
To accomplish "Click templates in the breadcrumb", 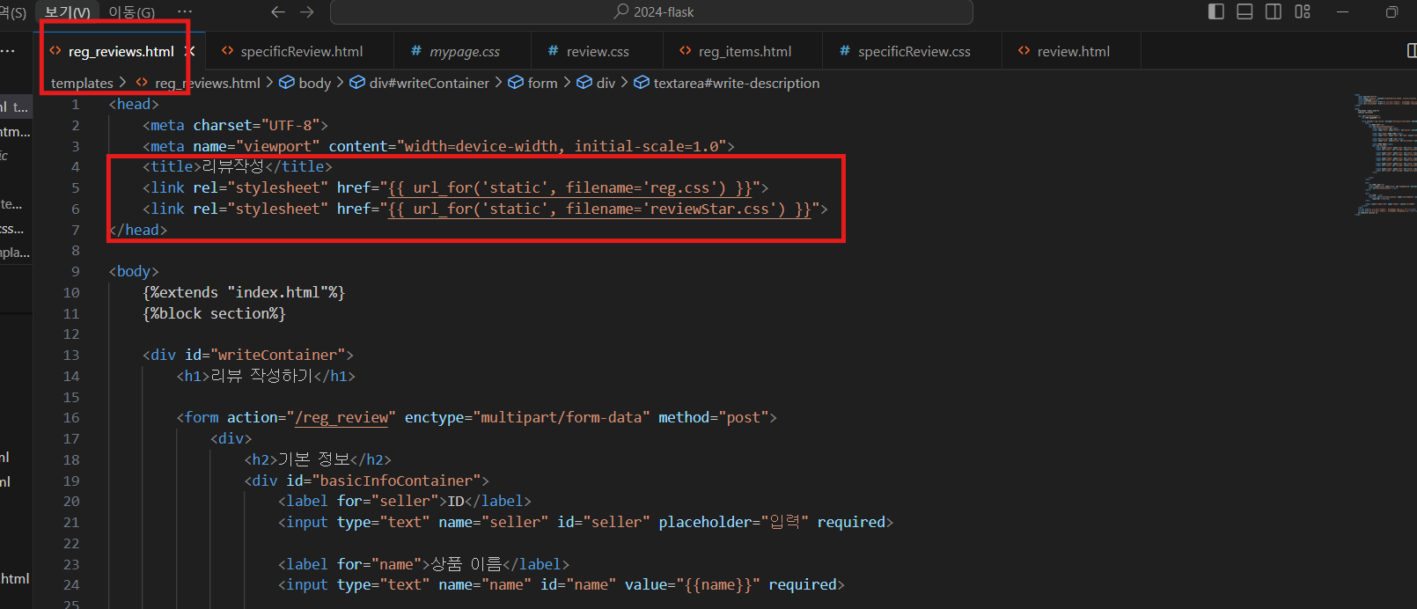I will click(x=82, y=83).
